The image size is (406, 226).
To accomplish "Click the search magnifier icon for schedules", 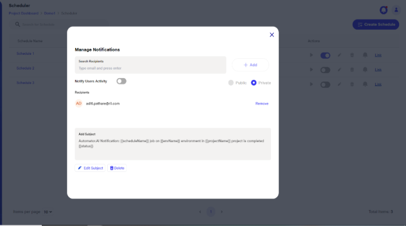I will coord(17,24).
